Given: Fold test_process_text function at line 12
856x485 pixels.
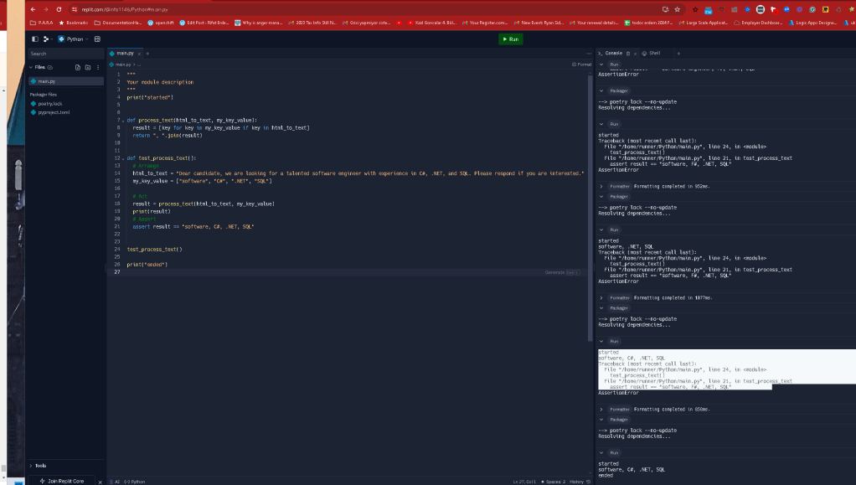Looking at the screenshot, I should 123,158.
